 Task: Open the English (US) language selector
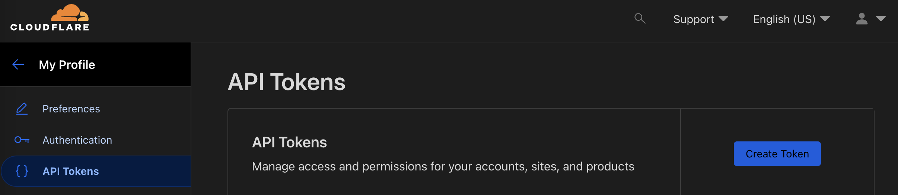coord(792,19)
